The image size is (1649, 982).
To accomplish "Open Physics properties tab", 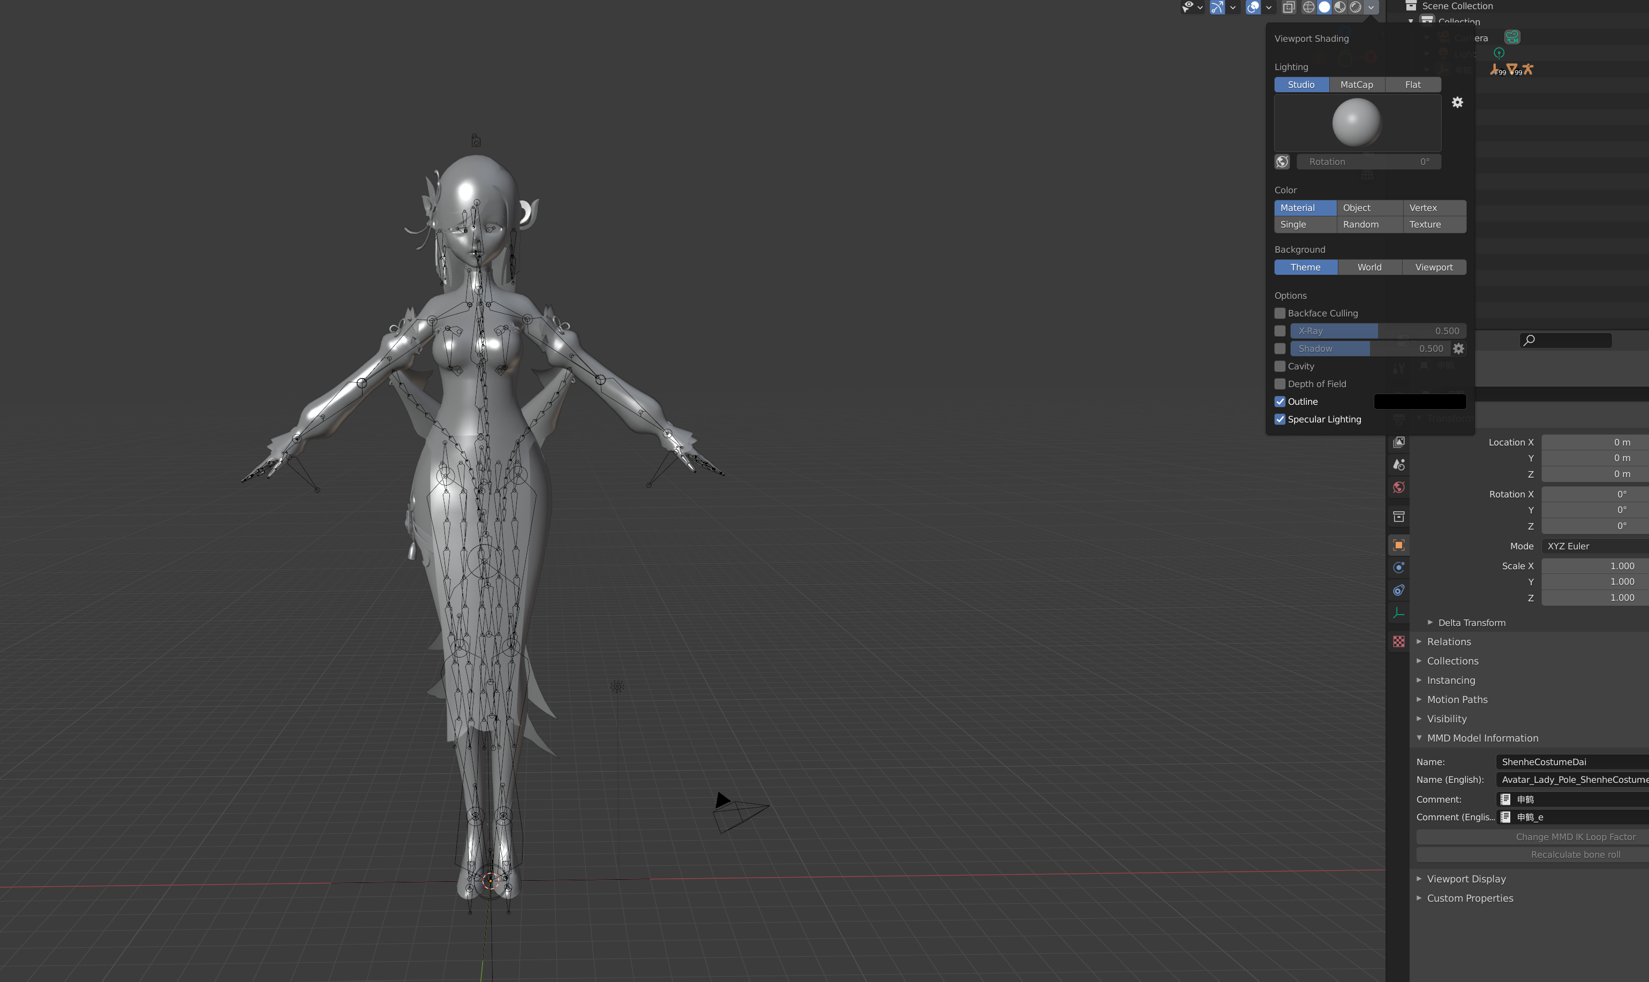I will [x=1398, y=568].
